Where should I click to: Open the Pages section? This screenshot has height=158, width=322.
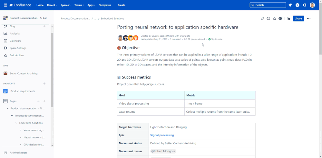(13, 101)
